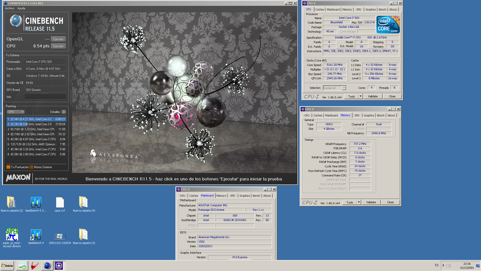
Task: Select ranking row 6 AMD Opteron
Action: [x=36, y=144]
